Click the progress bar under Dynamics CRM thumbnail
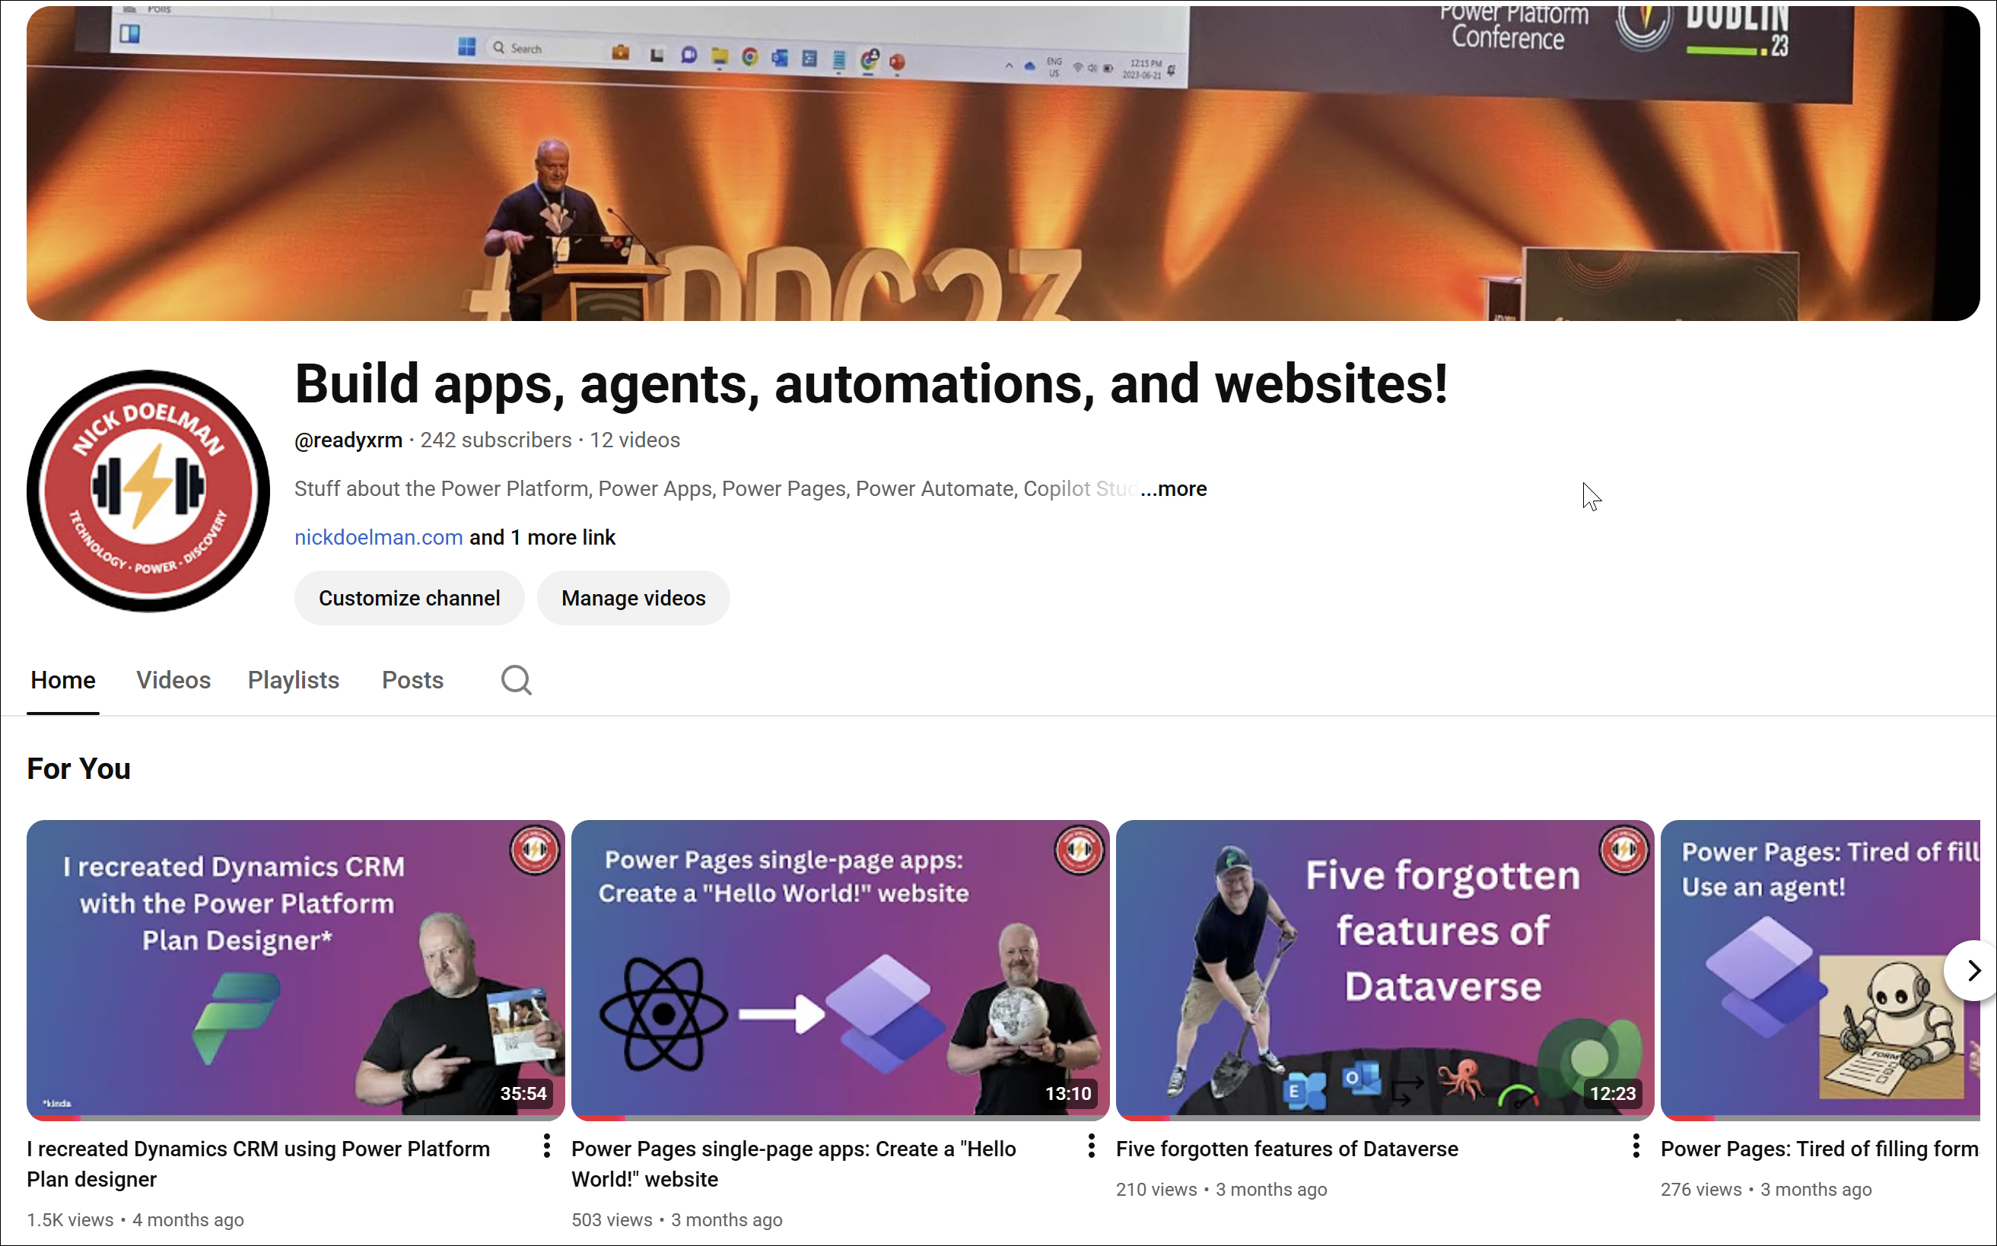1997x1246 pixels. pyautogui.click(x=295, y=1118)
